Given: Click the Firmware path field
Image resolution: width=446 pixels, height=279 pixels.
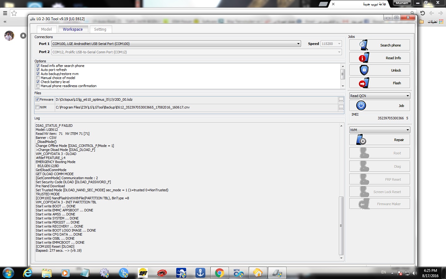Looking at the screenshot, I should pos(196,100).
